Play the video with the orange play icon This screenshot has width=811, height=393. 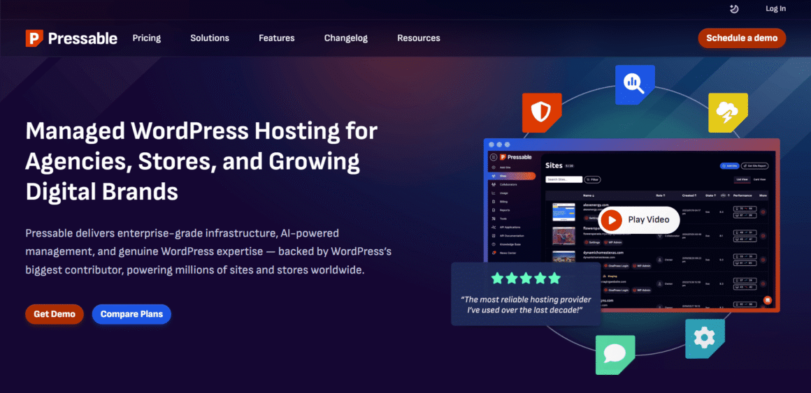tap(611, 220)
